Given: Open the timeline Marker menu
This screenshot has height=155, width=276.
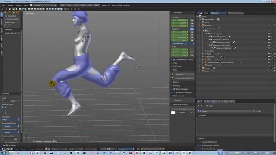Looking at the screenshot, I should 23,149.
